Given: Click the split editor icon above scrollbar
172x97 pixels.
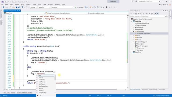Looking at the screenshot, I should 128,15.
